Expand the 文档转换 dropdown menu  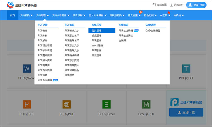point(26,16)
